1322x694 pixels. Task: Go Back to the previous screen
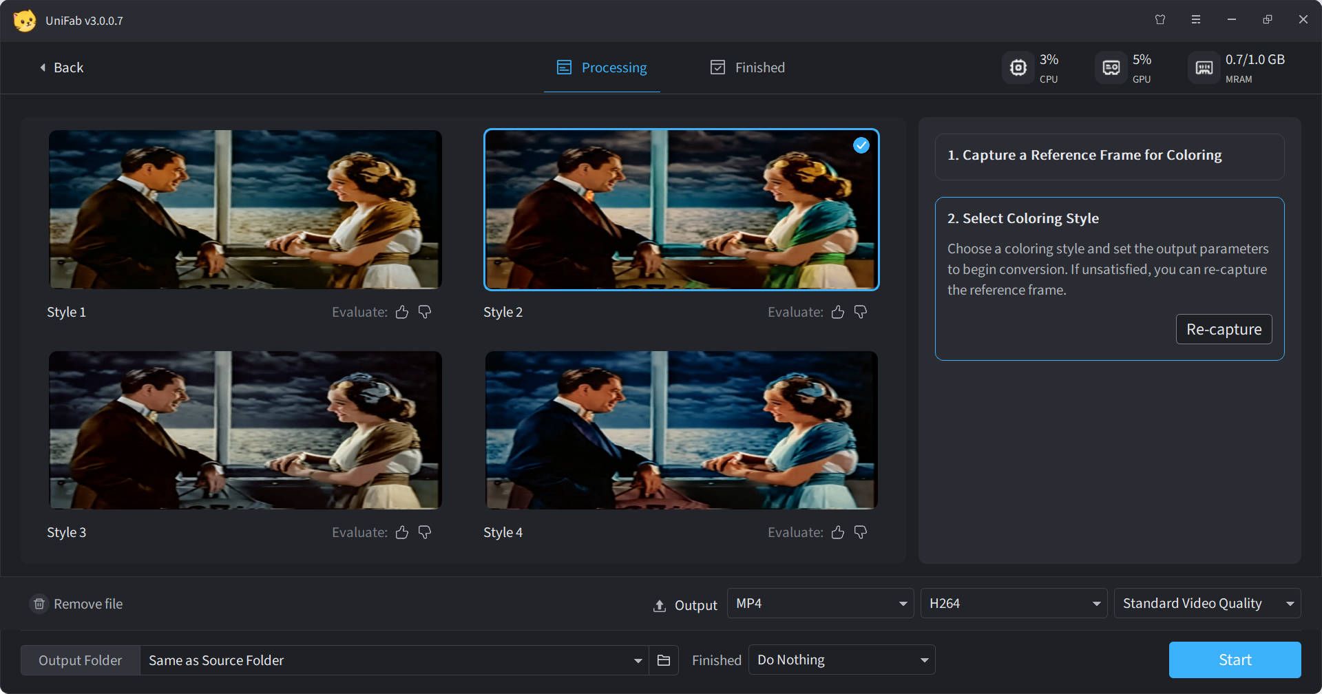tap(61, 67)
